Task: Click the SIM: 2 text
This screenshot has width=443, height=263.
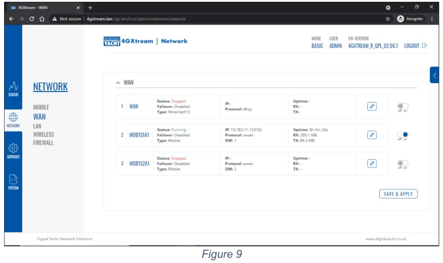Action: coord(231,169)
